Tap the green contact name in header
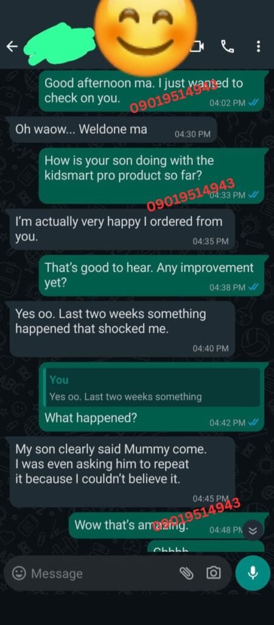This screenshot has width=274, height=625. tap(60, 45)
